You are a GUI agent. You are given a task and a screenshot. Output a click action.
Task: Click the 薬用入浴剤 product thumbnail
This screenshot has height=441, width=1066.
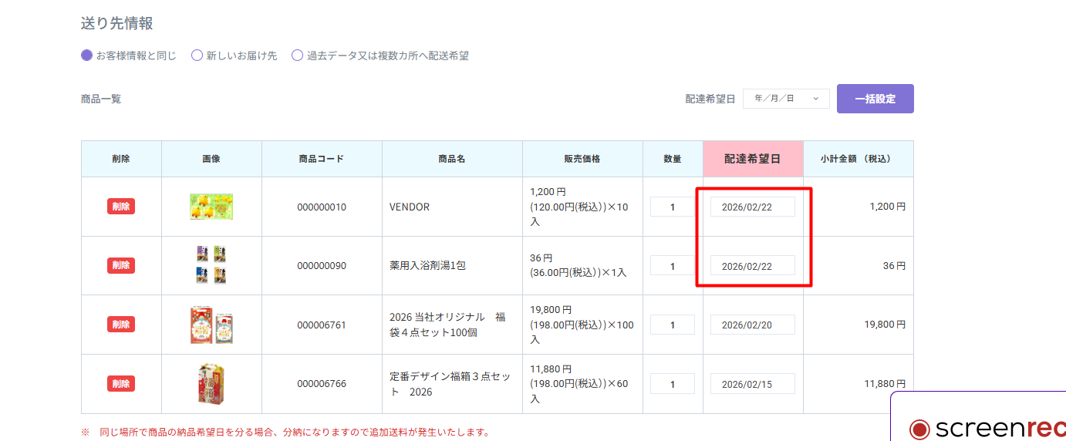pos(211,265)
